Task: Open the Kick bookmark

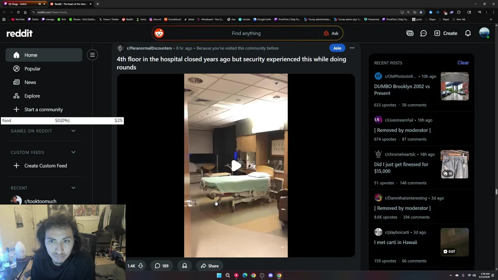Action: click(x=61, y=19)
